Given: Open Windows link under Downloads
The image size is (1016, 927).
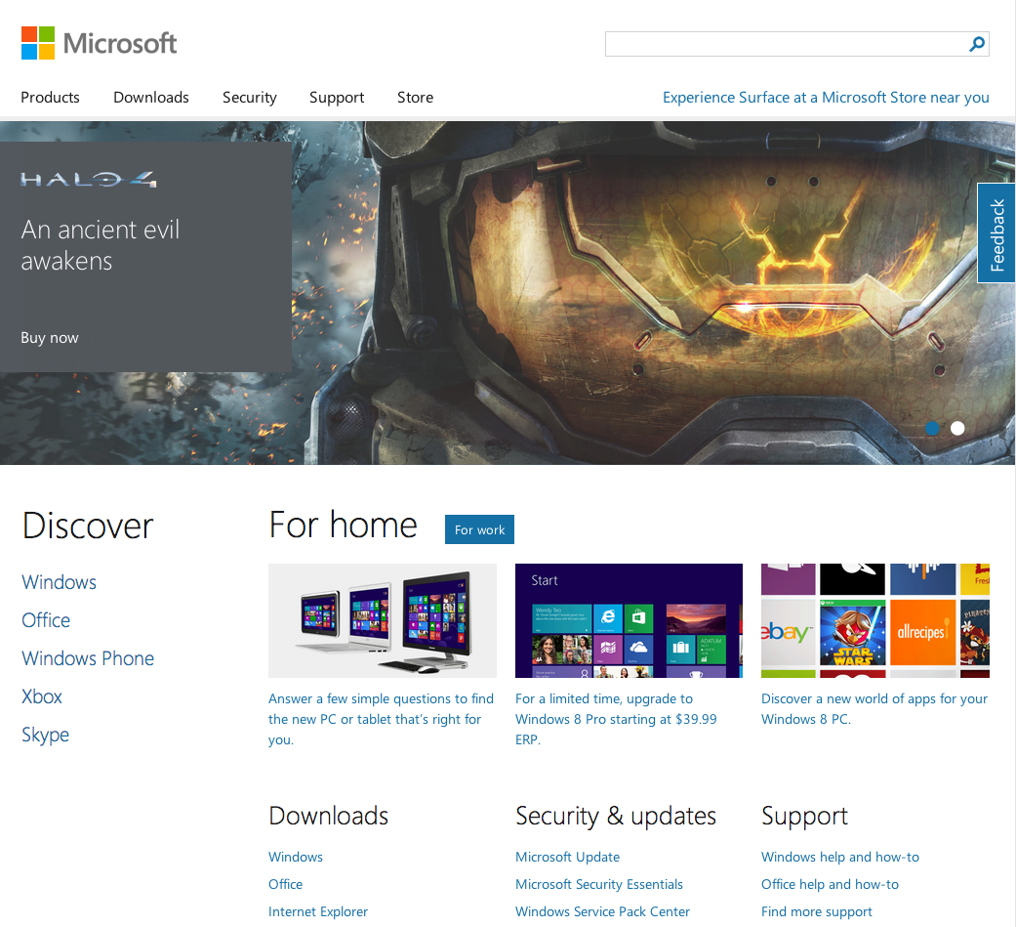Looking at the screenshot, I should click(x=296, y=857).
